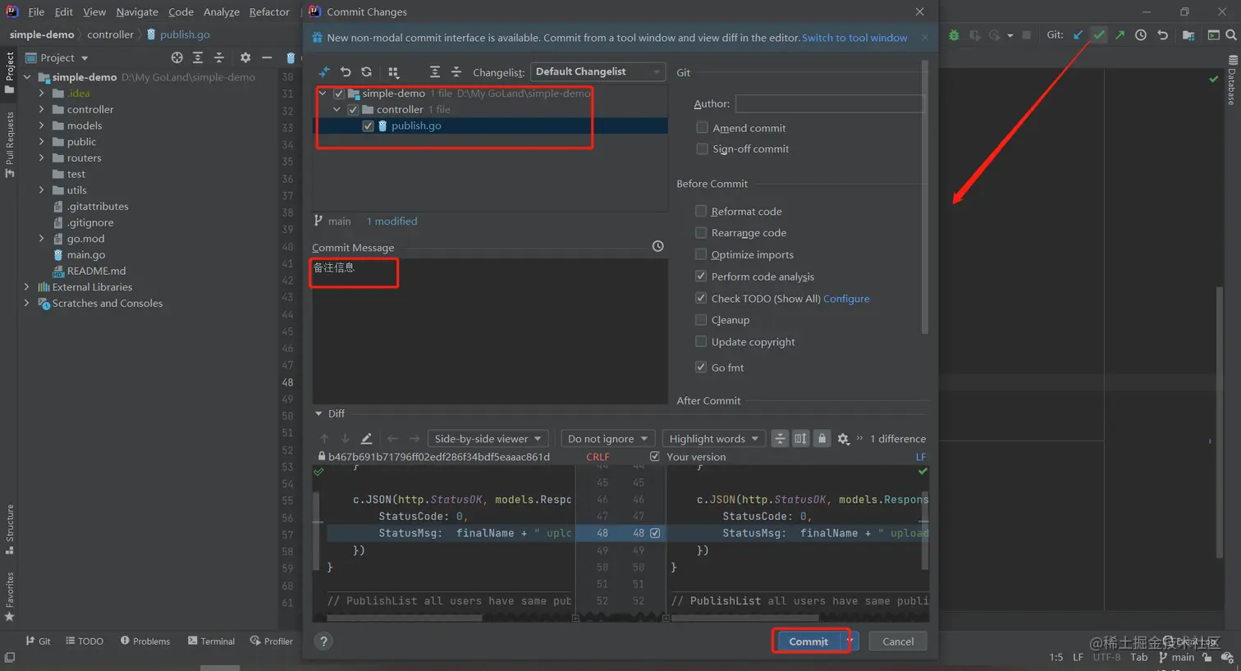Click the Commit button
Viewport: 1241px width, 671px height.
[x=808, y=641]
